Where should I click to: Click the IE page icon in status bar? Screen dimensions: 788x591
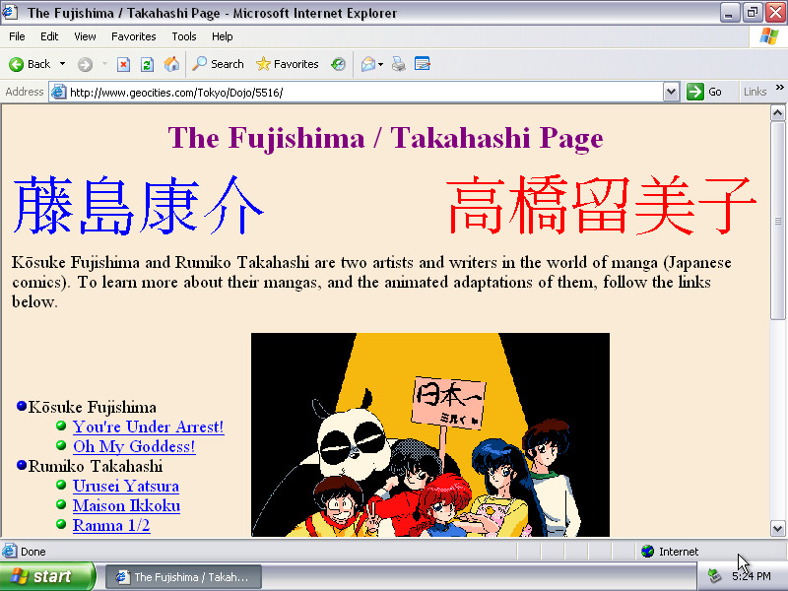[9, 552]
